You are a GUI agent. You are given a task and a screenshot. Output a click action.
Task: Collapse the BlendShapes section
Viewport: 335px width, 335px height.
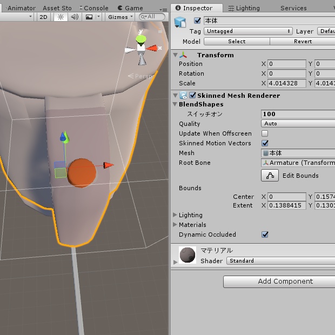pyautogui.click(x=175, y=104)
